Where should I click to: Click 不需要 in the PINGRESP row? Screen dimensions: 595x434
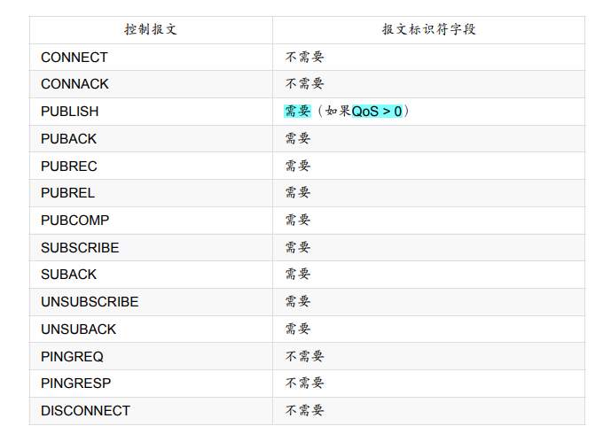tap(304, 384)
